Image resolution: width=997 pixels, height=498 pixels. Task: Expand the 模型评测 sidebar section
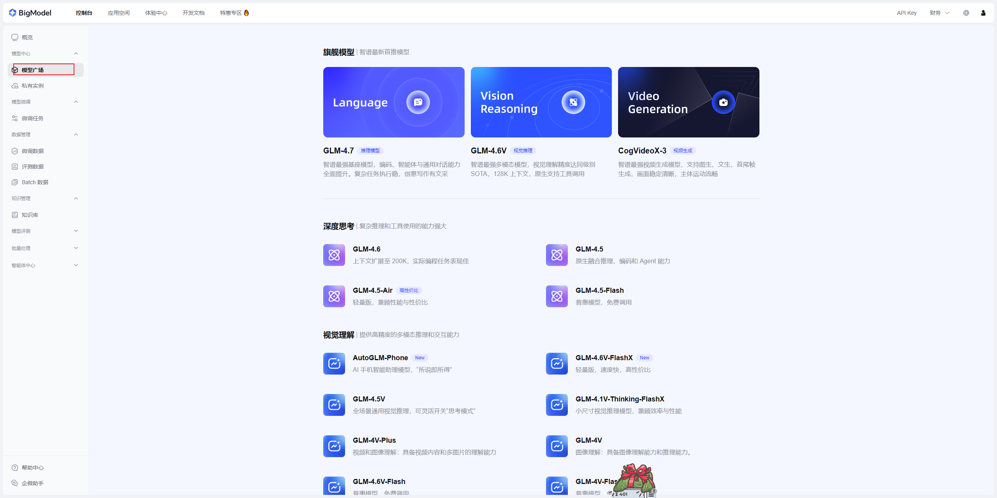(x=76, y=231)
